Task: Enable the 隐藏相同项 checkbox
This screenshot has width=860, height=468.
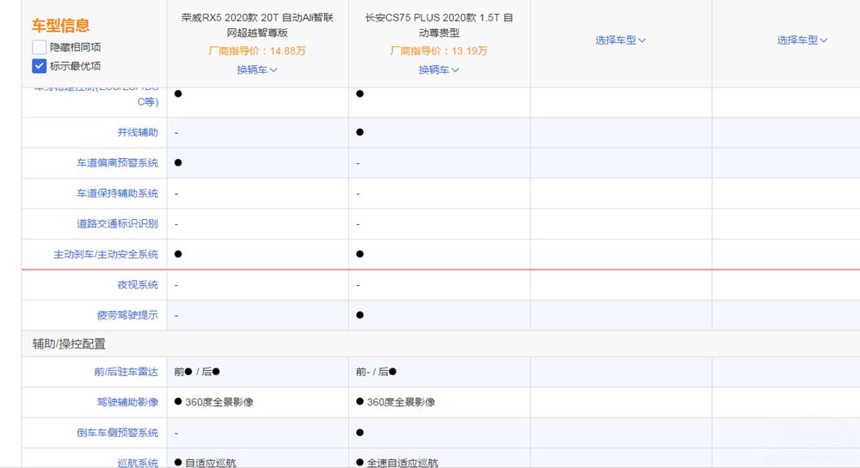Action: (x=40, y=47)
